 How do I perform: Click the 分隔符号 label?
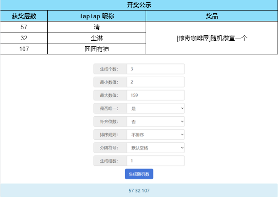(109, 148)
